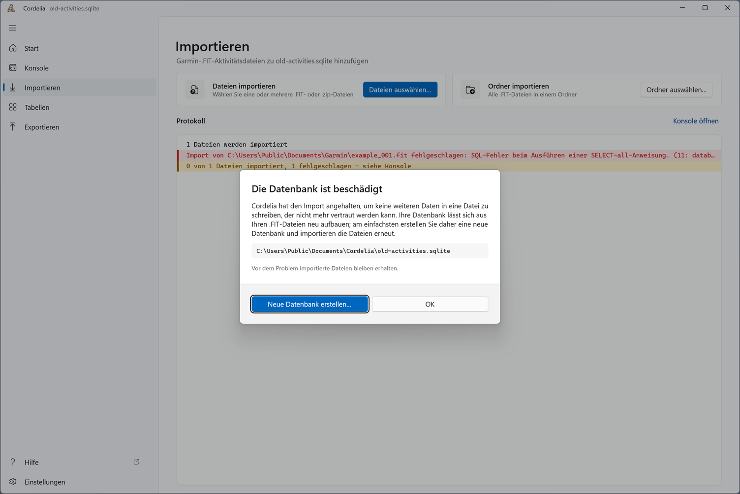Click the red failed import log line
740x494 pixels.
coord(449,155)
